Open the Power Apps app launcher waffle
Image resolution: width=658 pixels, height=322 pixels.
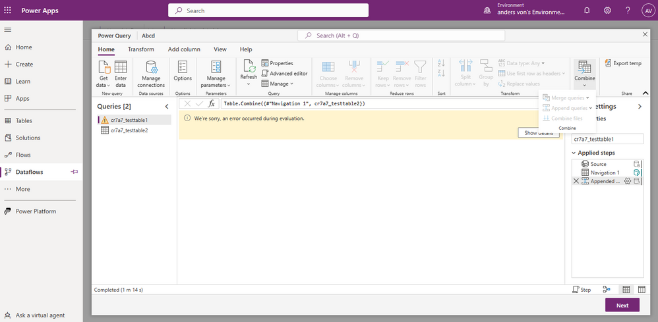point(7,11)
